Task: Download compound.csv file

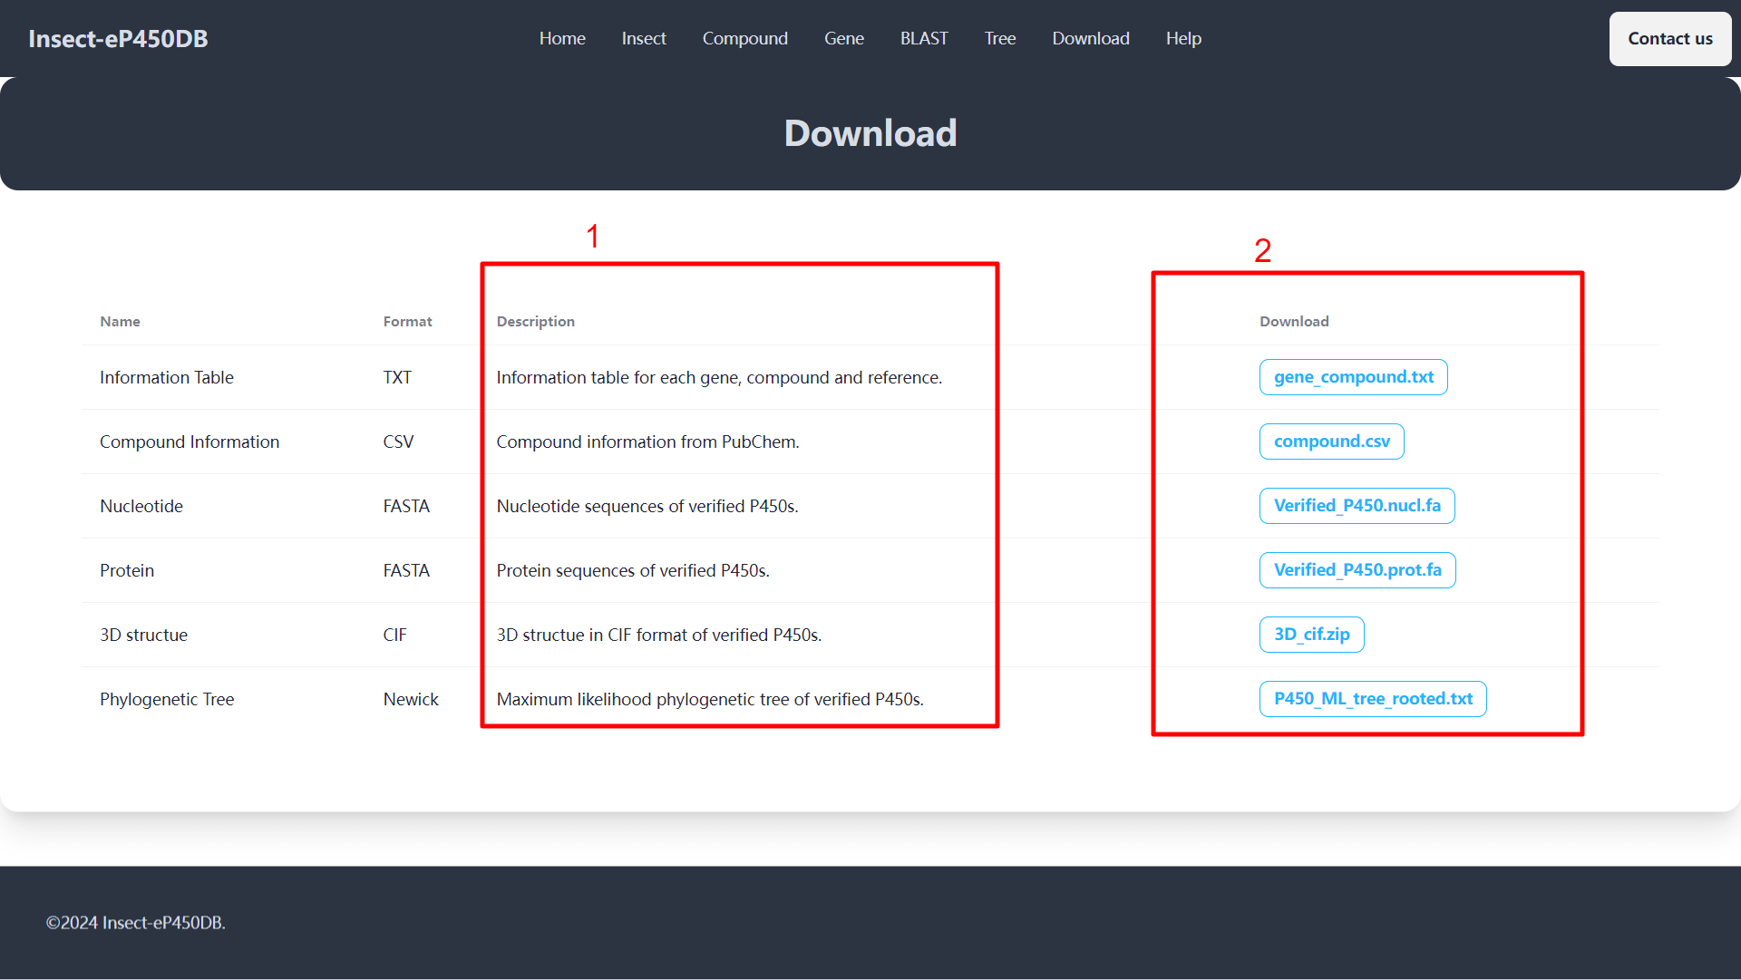Action: (1331, 441)
